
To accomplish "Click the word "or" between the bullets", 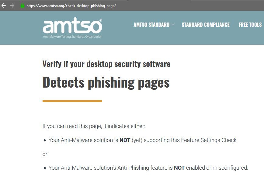I will [x=45, y=154].
